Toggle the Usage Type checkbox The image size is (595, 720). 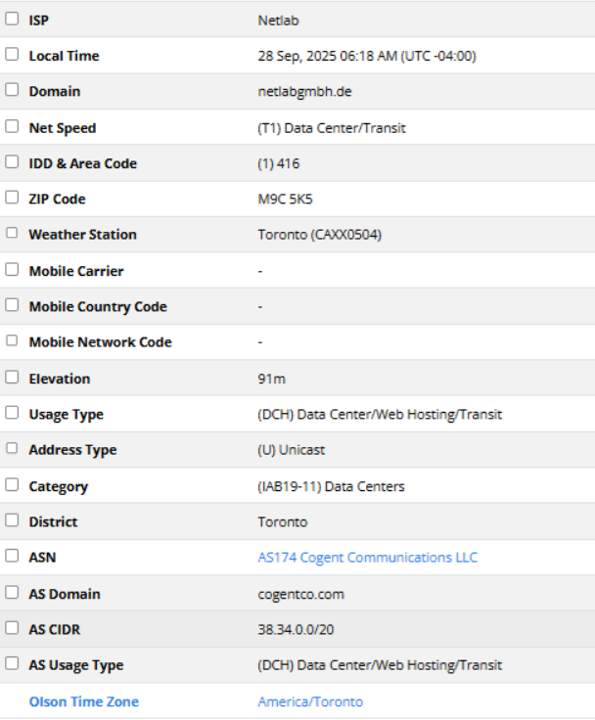(12, 414)
